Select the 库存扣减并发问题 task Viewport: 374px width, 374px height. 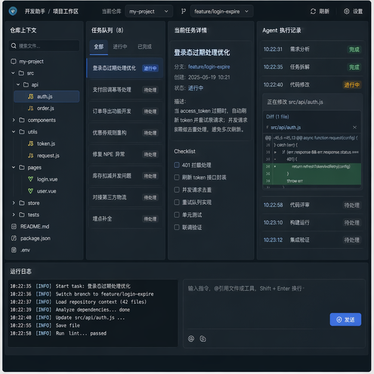(x=125, y=176)
